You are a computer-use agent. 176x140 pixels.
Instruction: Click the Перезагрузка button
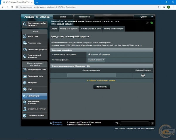point(84,17)
